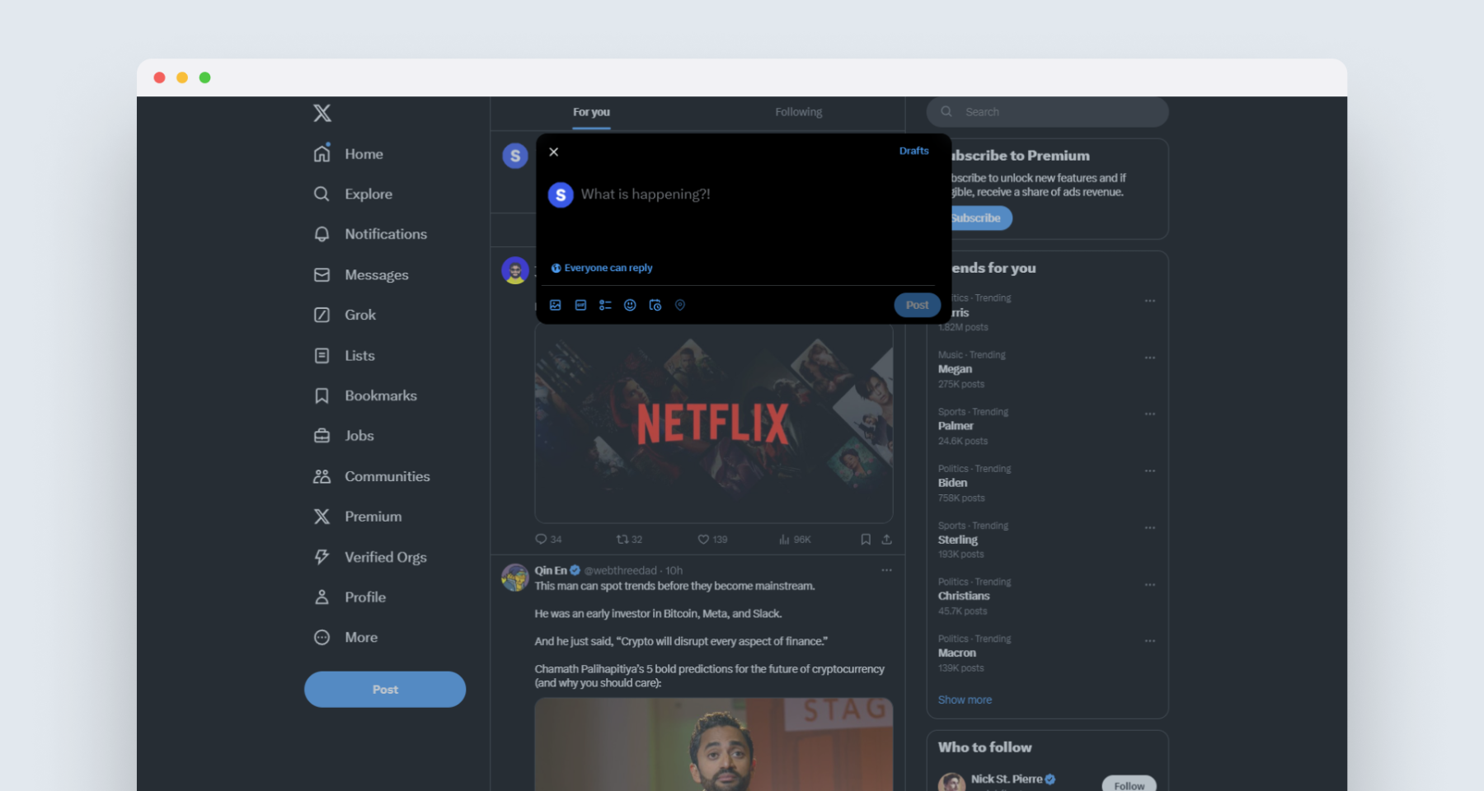
Task: Close the compose post dialog
Action: [x=554, y=152]
